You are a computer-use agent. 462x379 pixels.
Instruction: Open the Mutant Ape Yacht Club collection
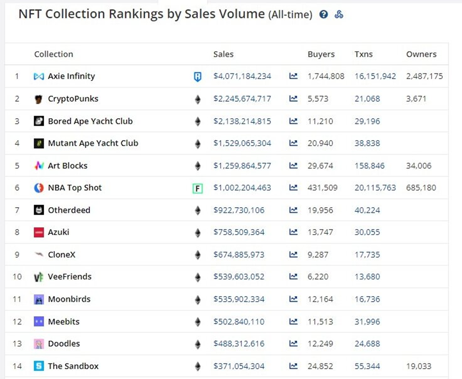tap(93, 143)
